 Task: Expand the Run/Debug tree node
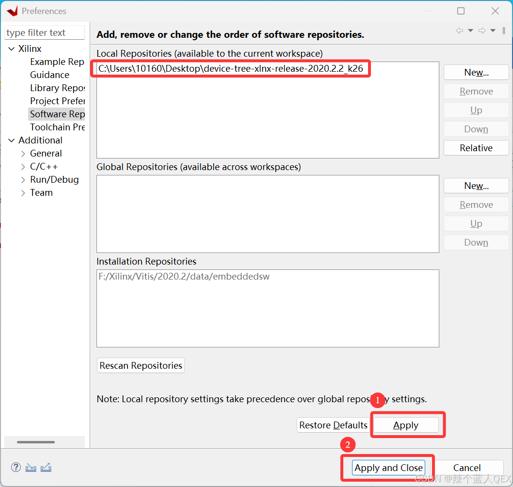pos(23,180)
